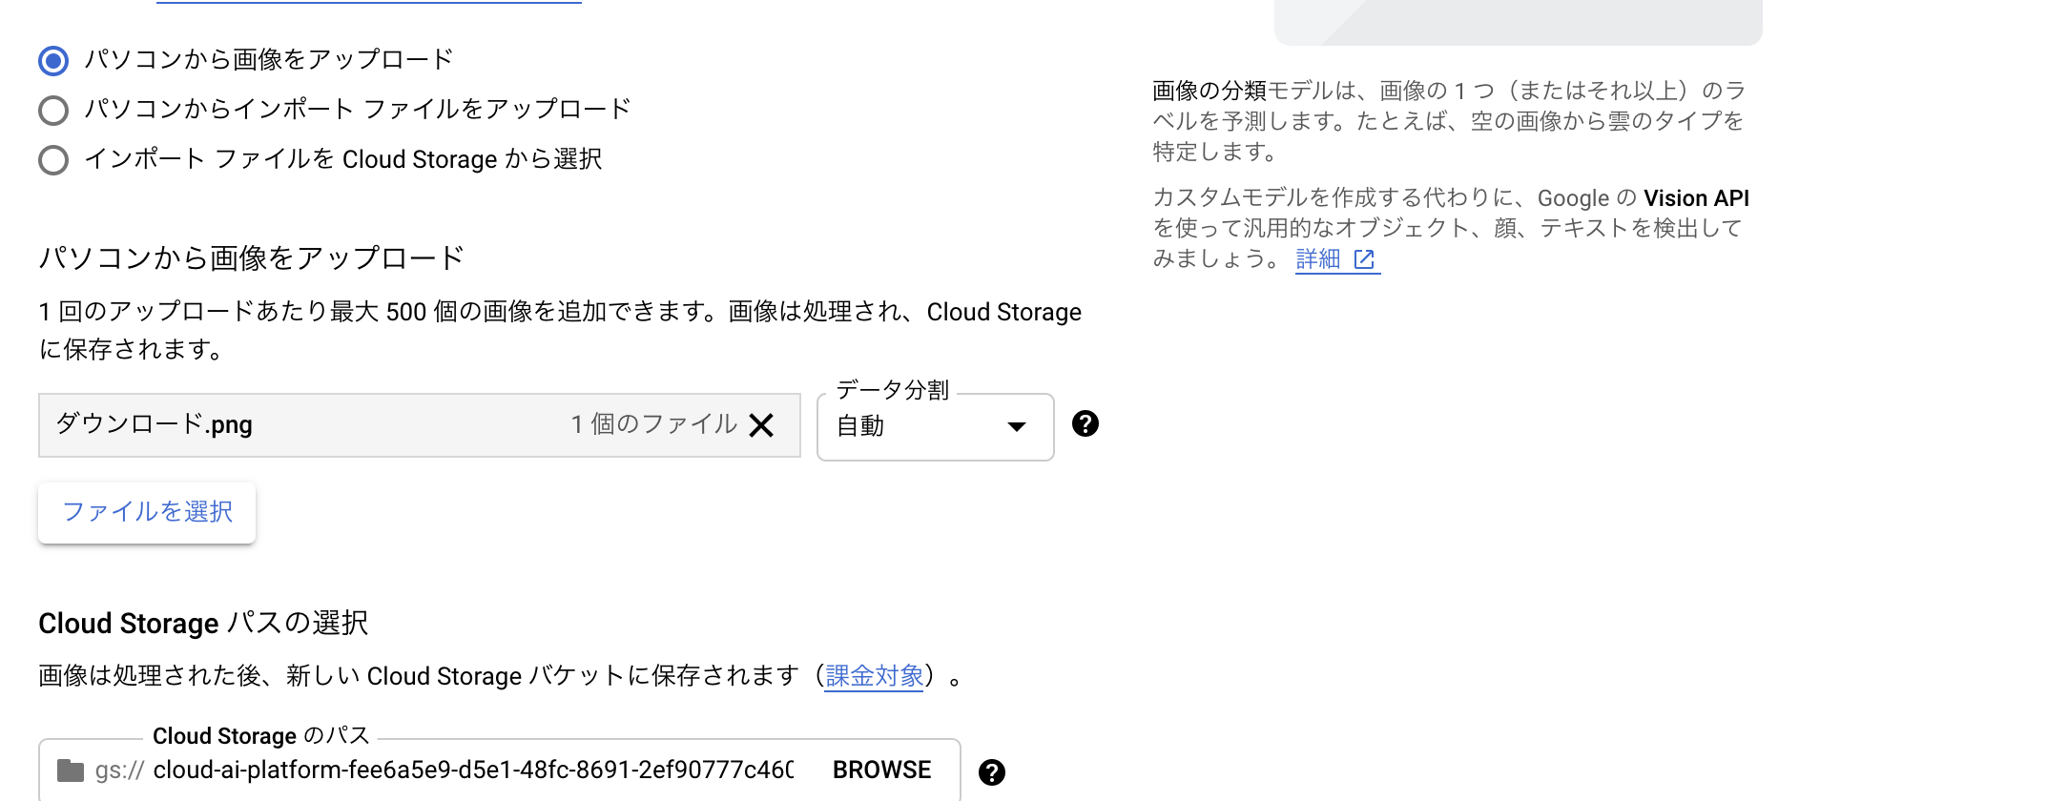
Task: Select the パソコンから画像をアップロード radio button
Action: [53, 61]
